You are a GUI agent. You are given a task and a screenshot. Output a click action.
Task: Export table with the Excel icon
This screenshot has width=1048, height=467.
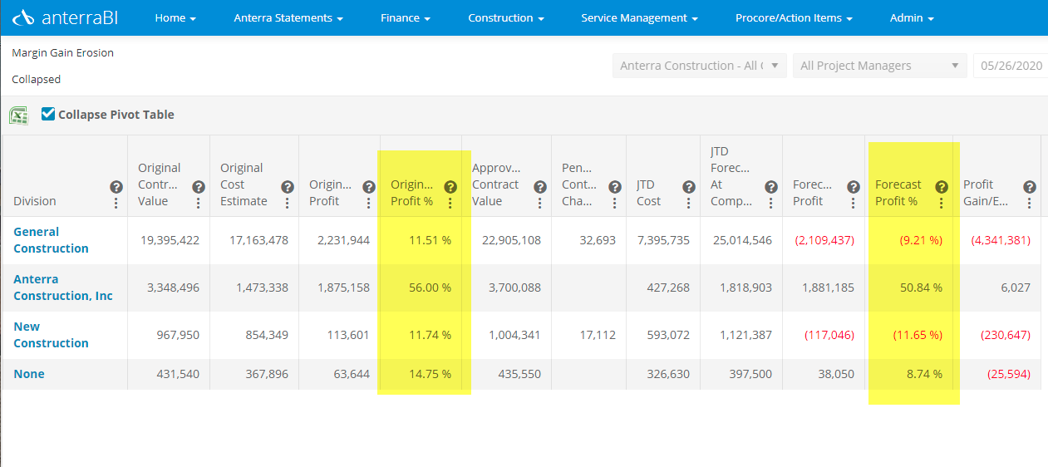18,116
